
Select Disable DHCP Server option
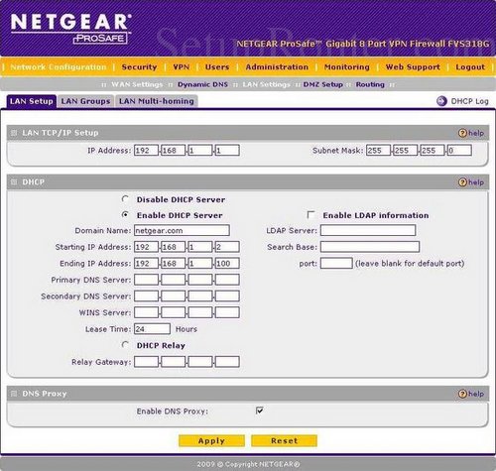point(125,199)
